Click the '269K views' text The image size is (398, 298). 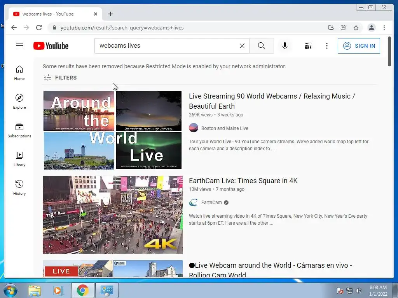click(x=201, y=115)
